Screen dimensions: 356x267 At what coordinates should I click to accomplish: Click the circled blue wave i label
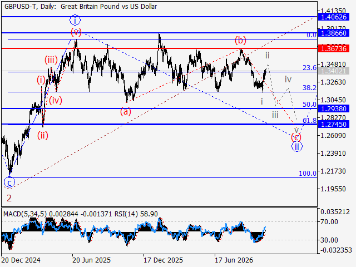[75, 20]
